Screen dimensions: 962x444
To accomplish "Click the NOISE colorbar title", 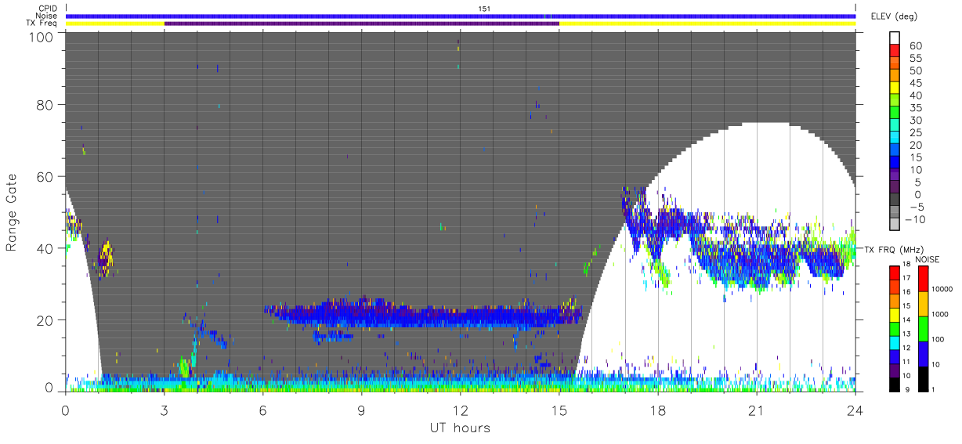I will coord(928,259).
